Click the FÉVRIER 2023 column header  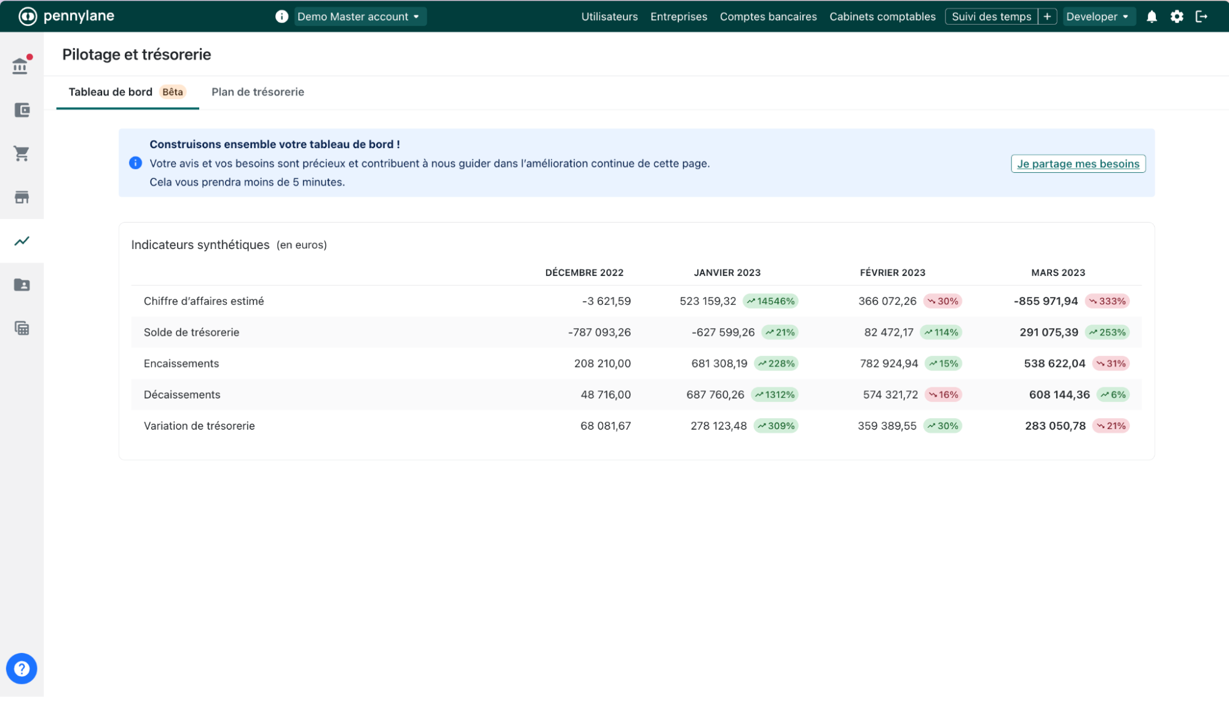(x=892, y=272)
